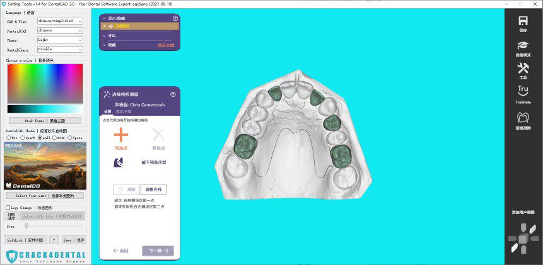The height and width of the screenshot is (265, 543).
Task: Expand the Hidden (隐藏) group
Action: coord(105,45)
